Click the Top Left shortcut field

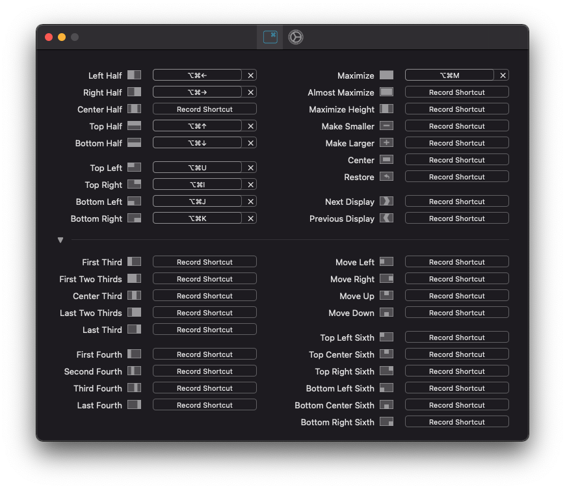197,168
